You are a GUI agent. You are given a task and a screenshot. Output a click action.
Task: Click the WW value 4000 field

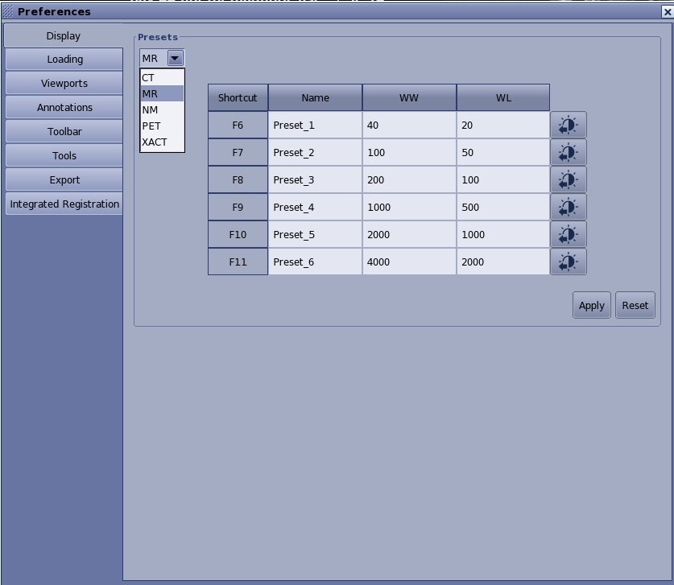tap(409, 262)
